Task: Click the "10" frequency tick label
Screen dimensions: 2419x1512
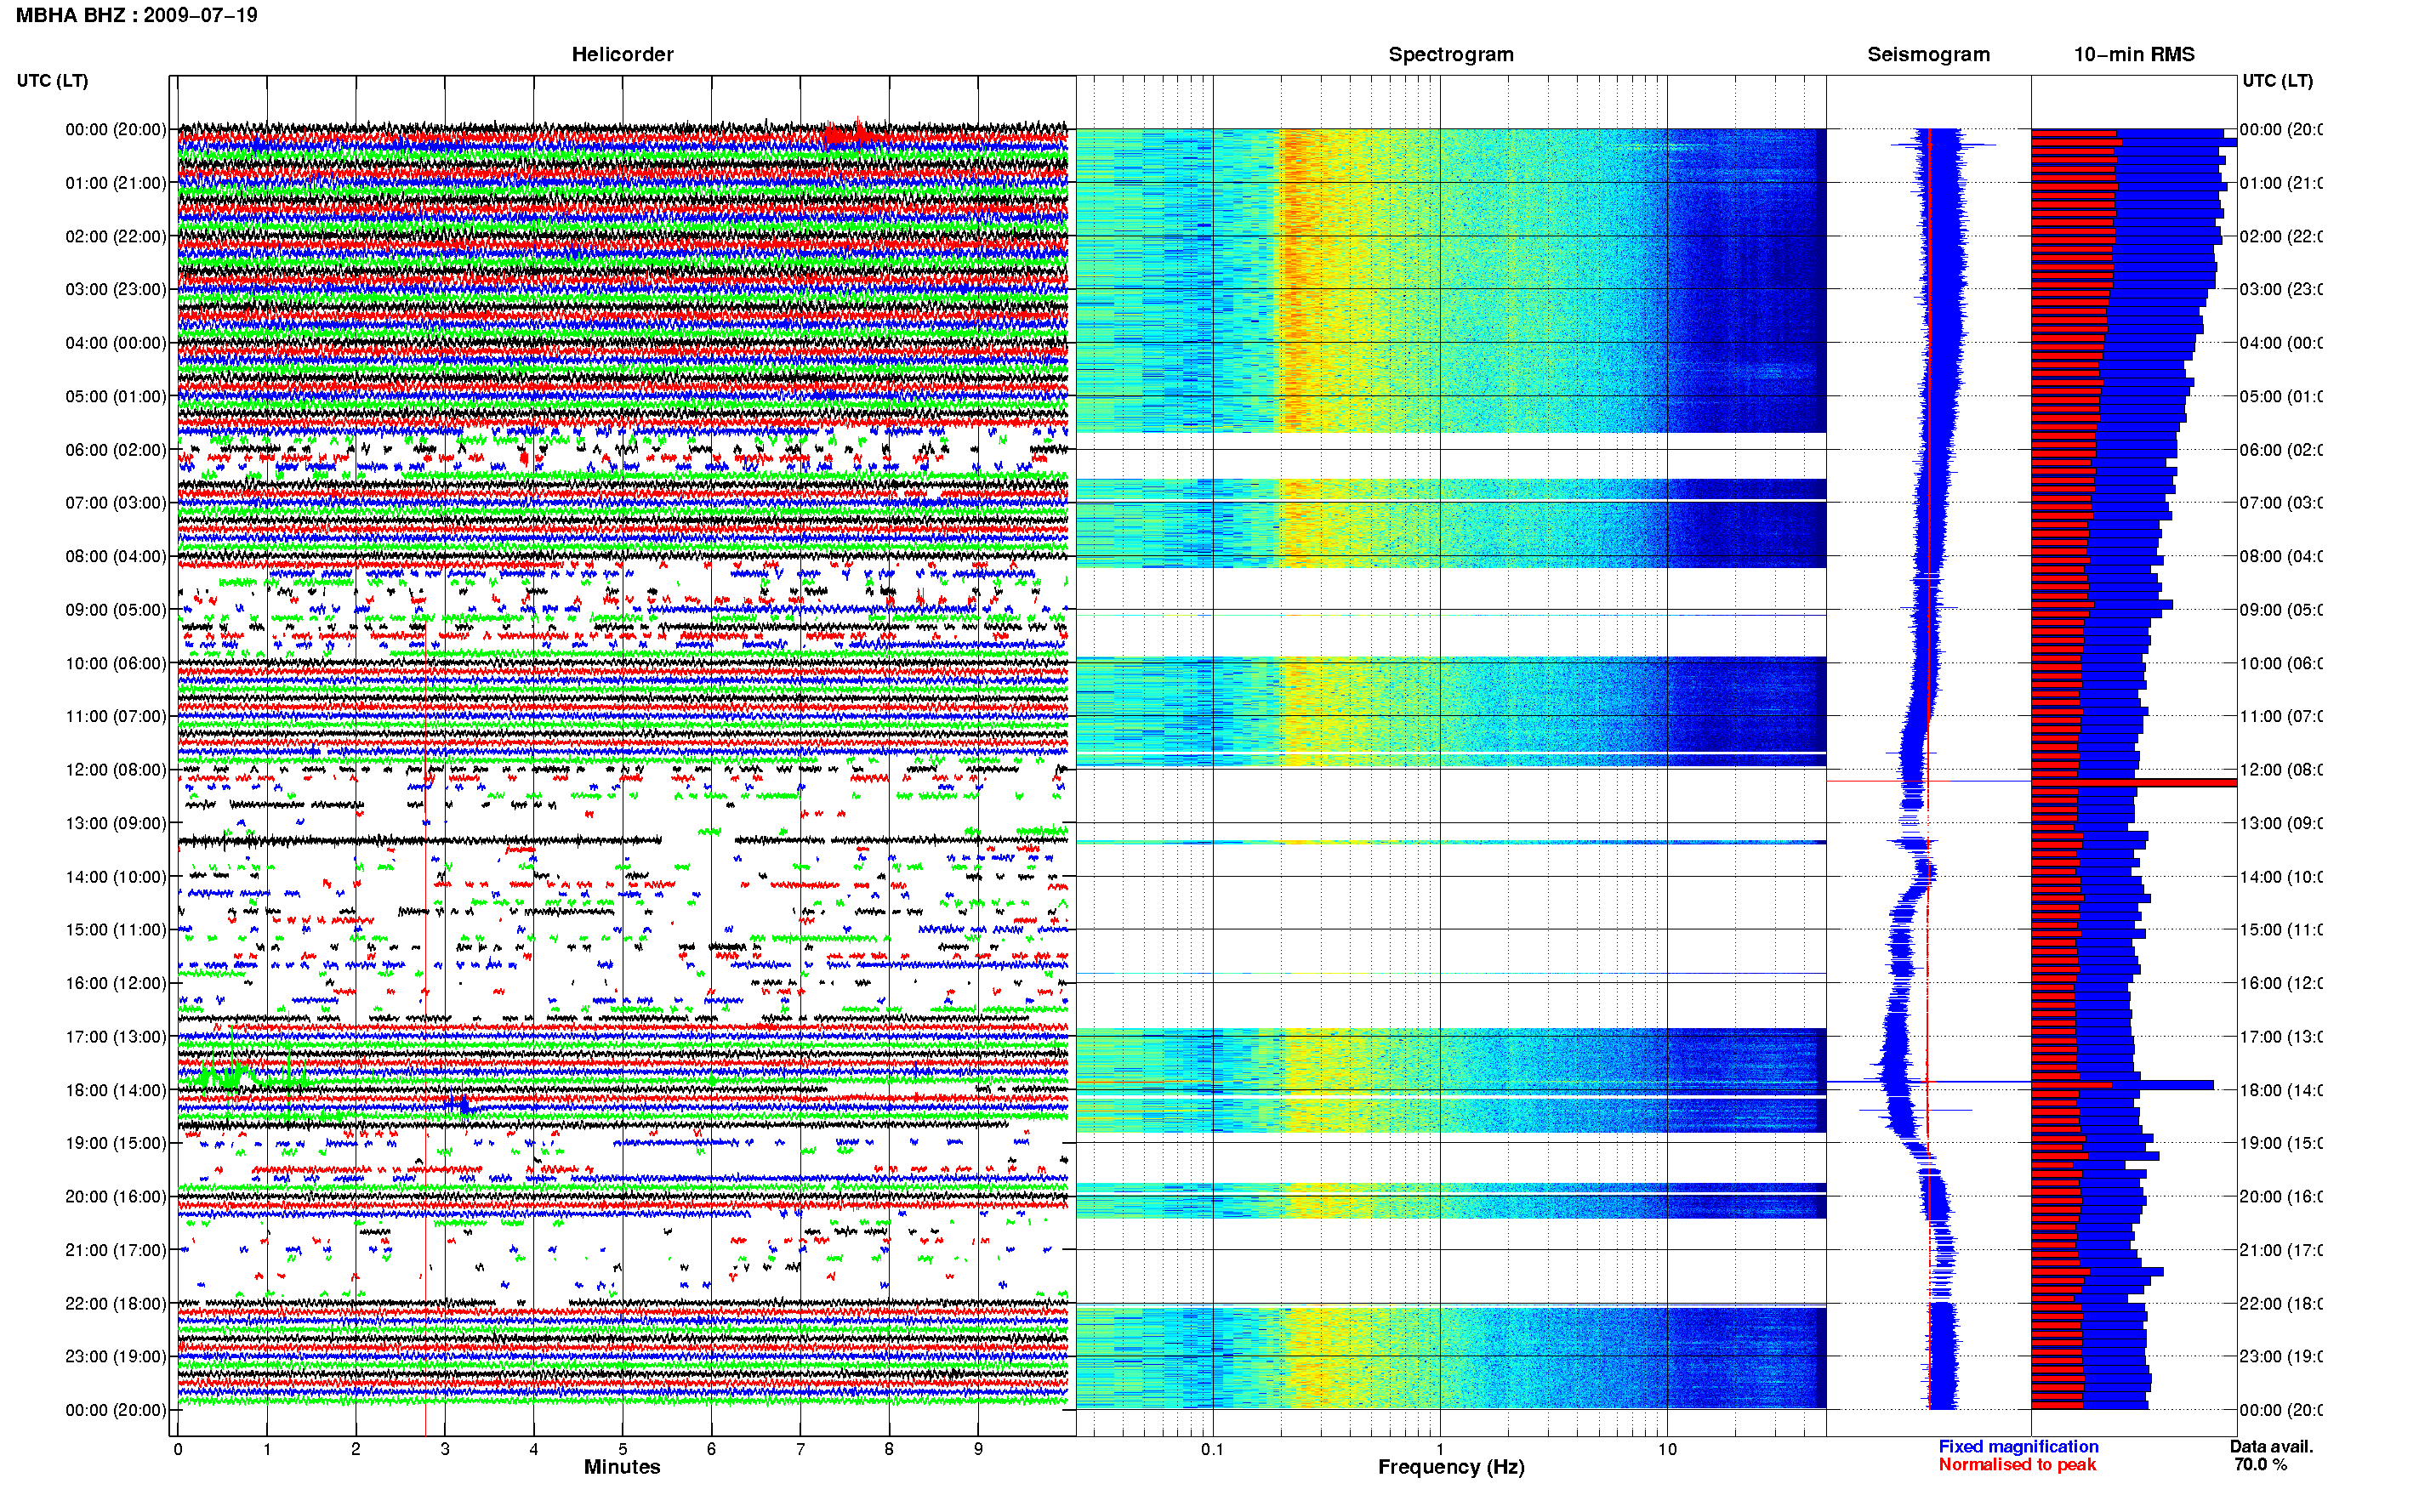Action: pos(1667,1449)
